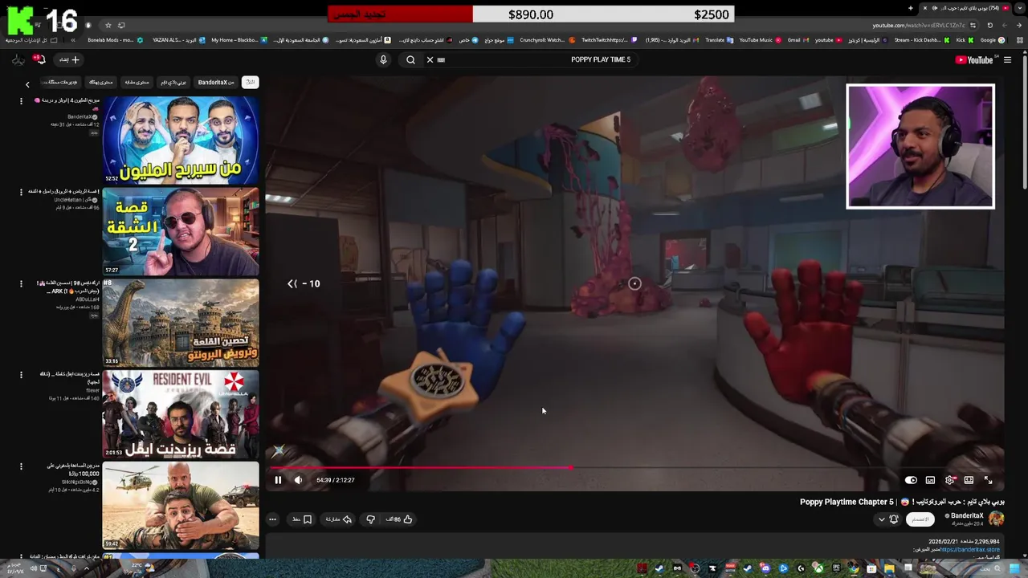Viewport: 1028px width, 578px height.
Task: Open the BanderitaX channel name link
Action: click(967, 516)
